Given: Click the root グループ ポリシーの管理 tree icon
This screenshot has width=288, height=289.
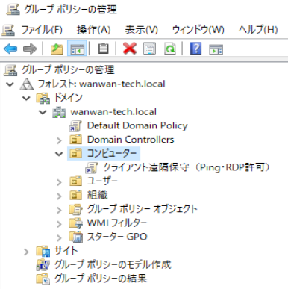Looking at the screenshot, I should coord(10,70).
